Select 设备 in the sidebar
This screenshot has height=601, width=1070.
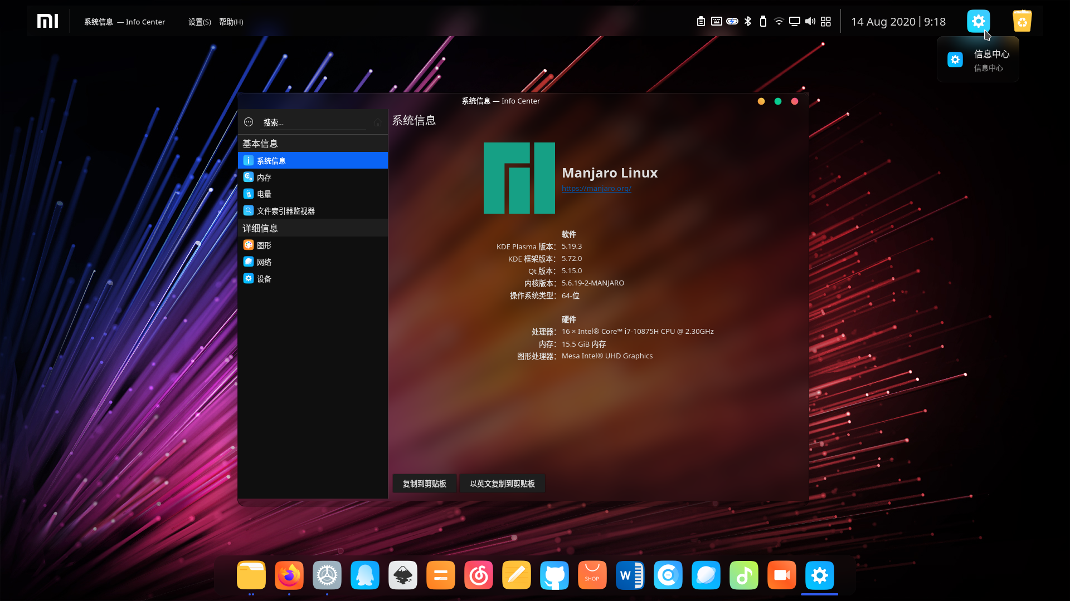(313, 278)
